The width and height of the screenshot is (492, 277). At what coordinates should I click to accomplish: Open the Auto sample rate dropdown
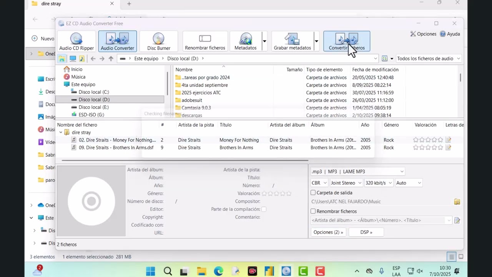[x=409, y=183]
